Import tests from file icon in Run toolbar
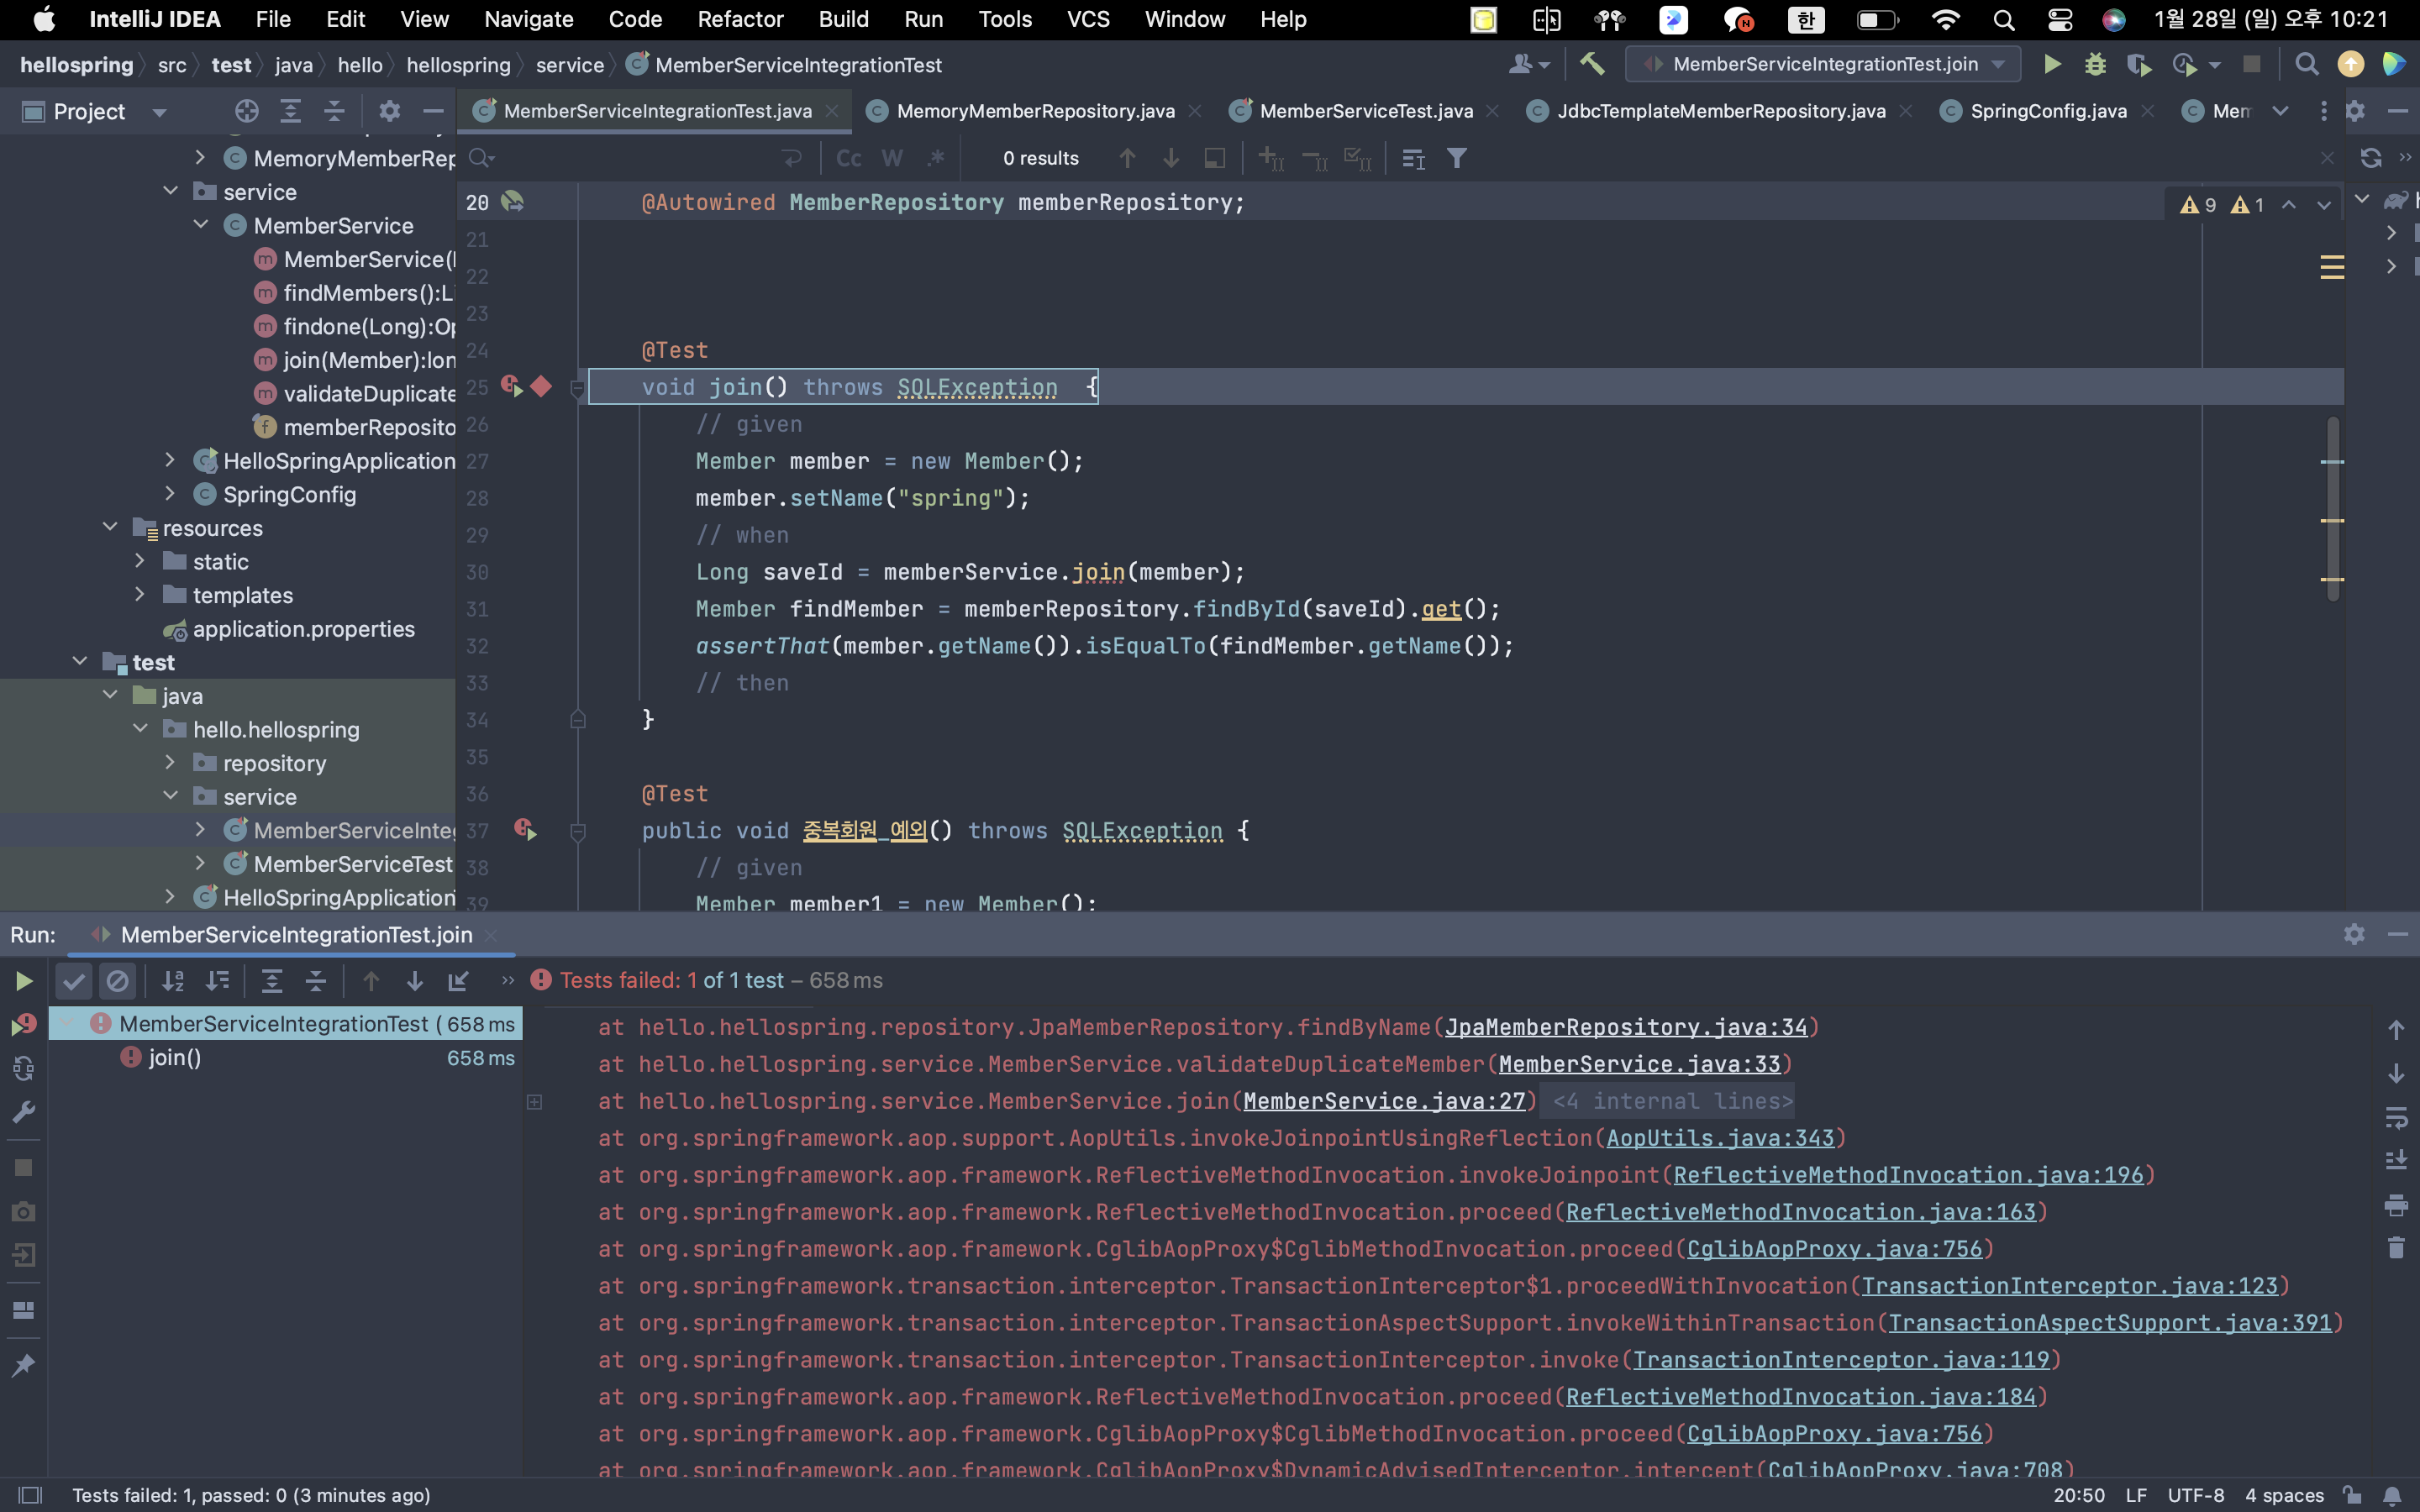 point(458,981)
